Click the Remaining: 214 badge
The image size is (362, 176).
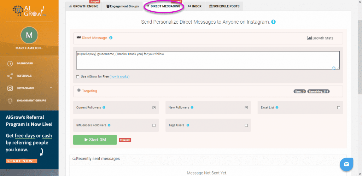click(x=319, y=92)
